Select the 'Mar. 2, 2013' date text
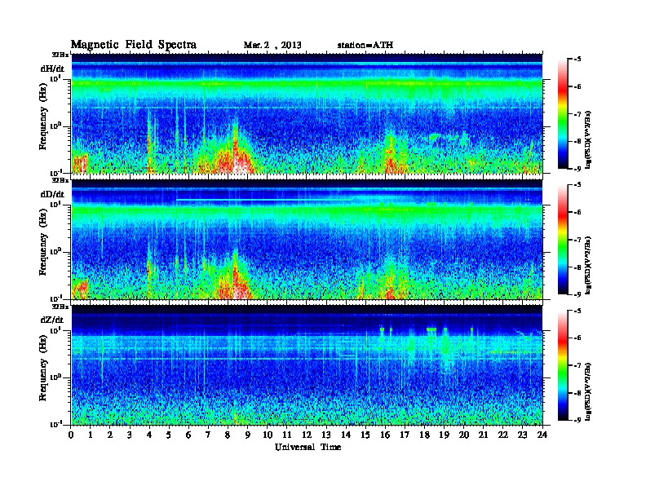646x499 pixels. [272, 46]
